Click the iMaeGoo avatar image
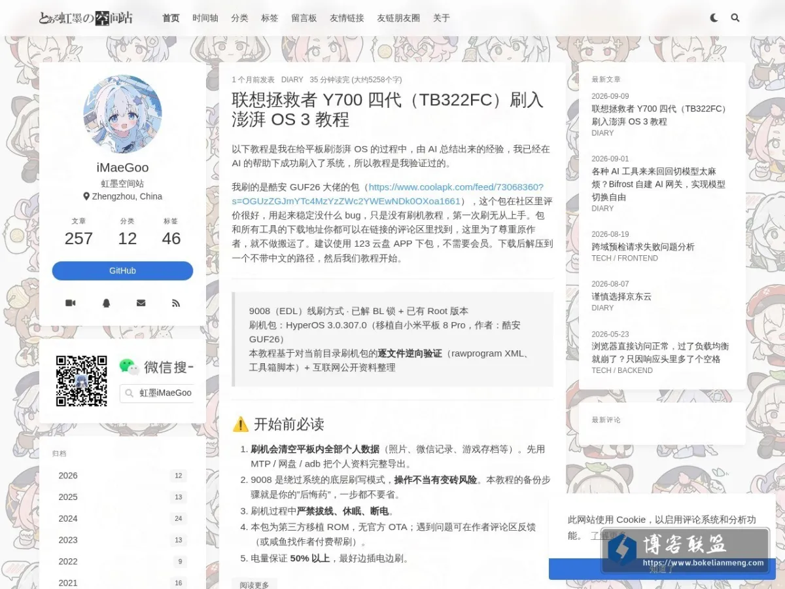 click(x=122, y=113)
